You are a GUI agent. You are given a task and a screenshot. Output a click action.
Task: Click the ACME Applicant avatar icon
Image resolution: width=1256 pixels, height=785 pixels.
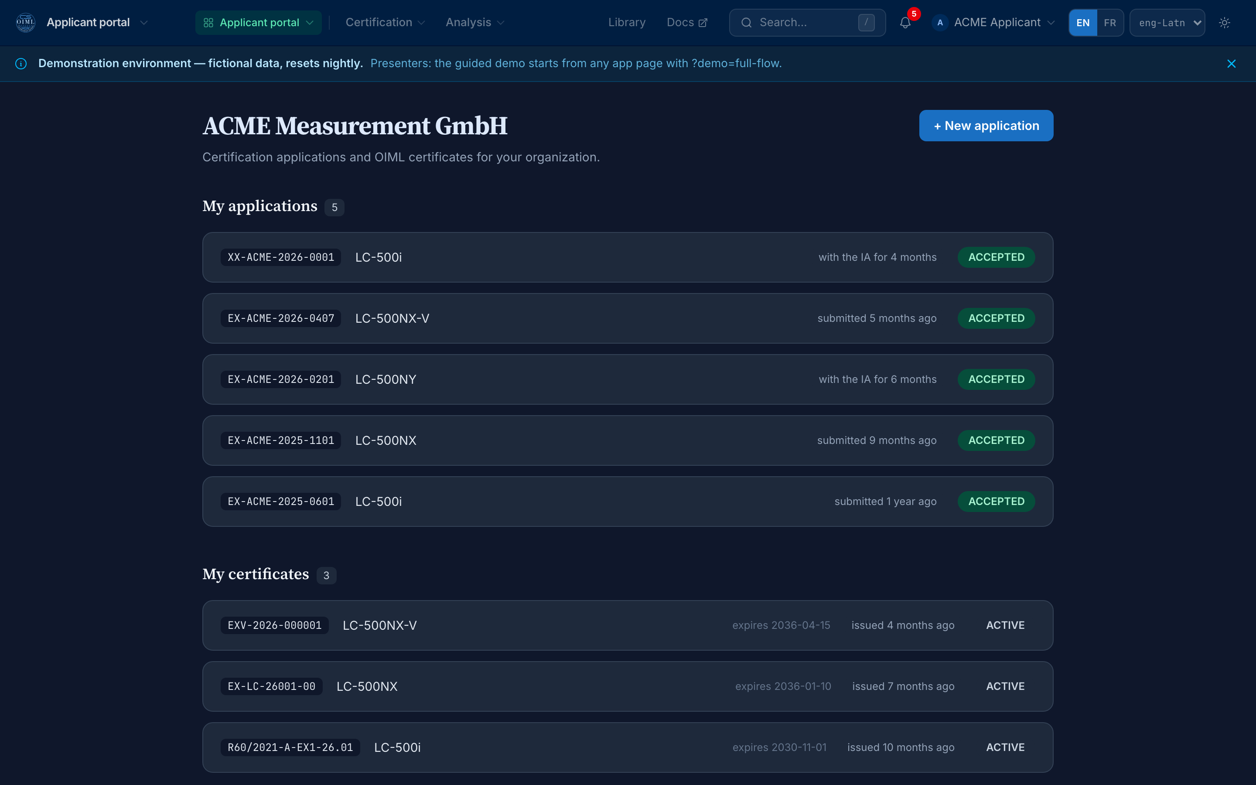(940, 23)
